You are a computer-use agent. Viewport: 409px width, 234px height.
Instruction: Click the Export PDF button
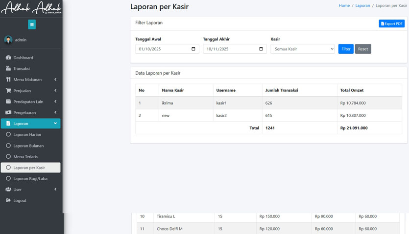click(391, 23)
